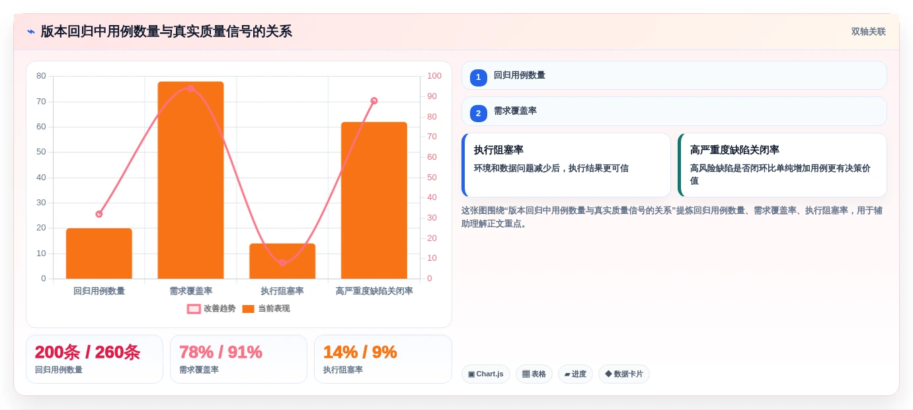The image size is (913, 410).
Task: Click the 双轴关联 label in header
Action: coord(868,32)
